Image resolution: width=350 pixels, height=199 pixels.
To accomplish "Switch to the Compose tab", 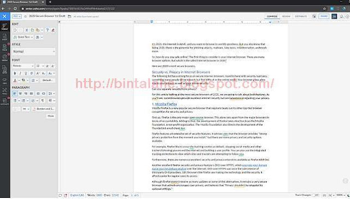I will (x=272, y=16).
